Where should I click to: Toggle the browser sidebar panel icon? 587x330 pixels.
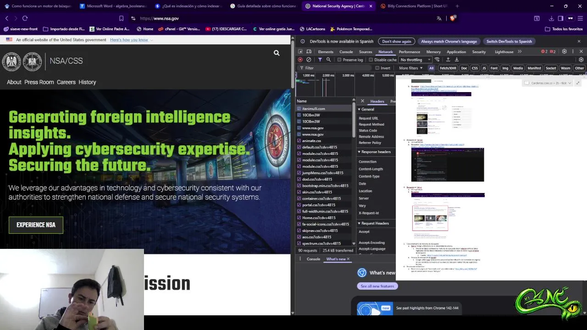click(560, 18)
